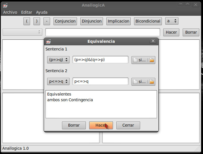
Task: Click the negation '-' button
Action: coord(47,21)
